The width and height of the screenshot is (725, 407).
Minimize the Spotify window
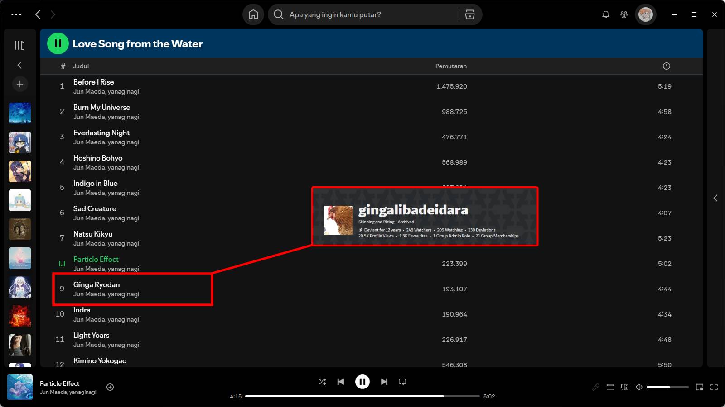(674, 14)
